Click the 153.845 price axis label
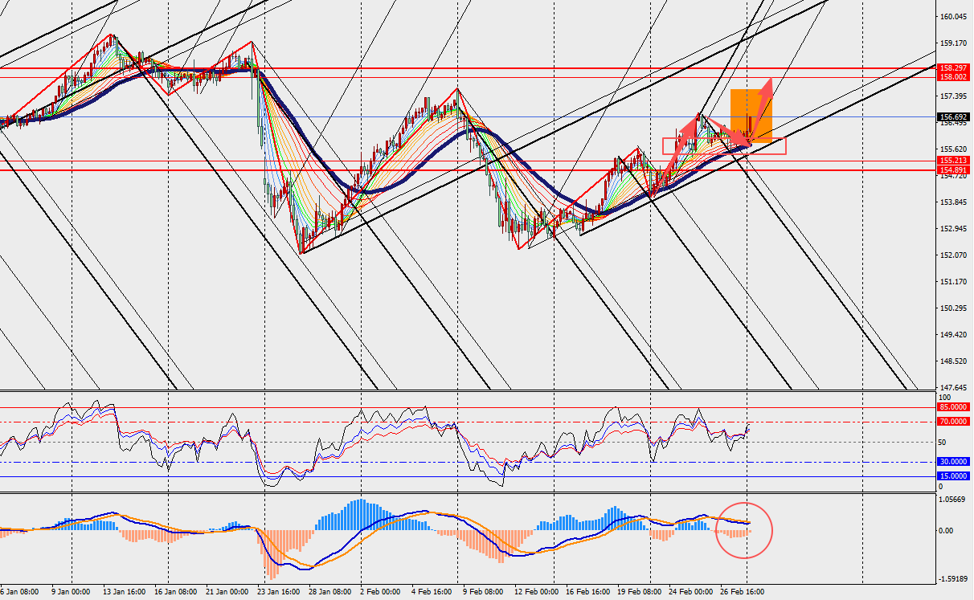974x600 pixels. coord(953,202)
